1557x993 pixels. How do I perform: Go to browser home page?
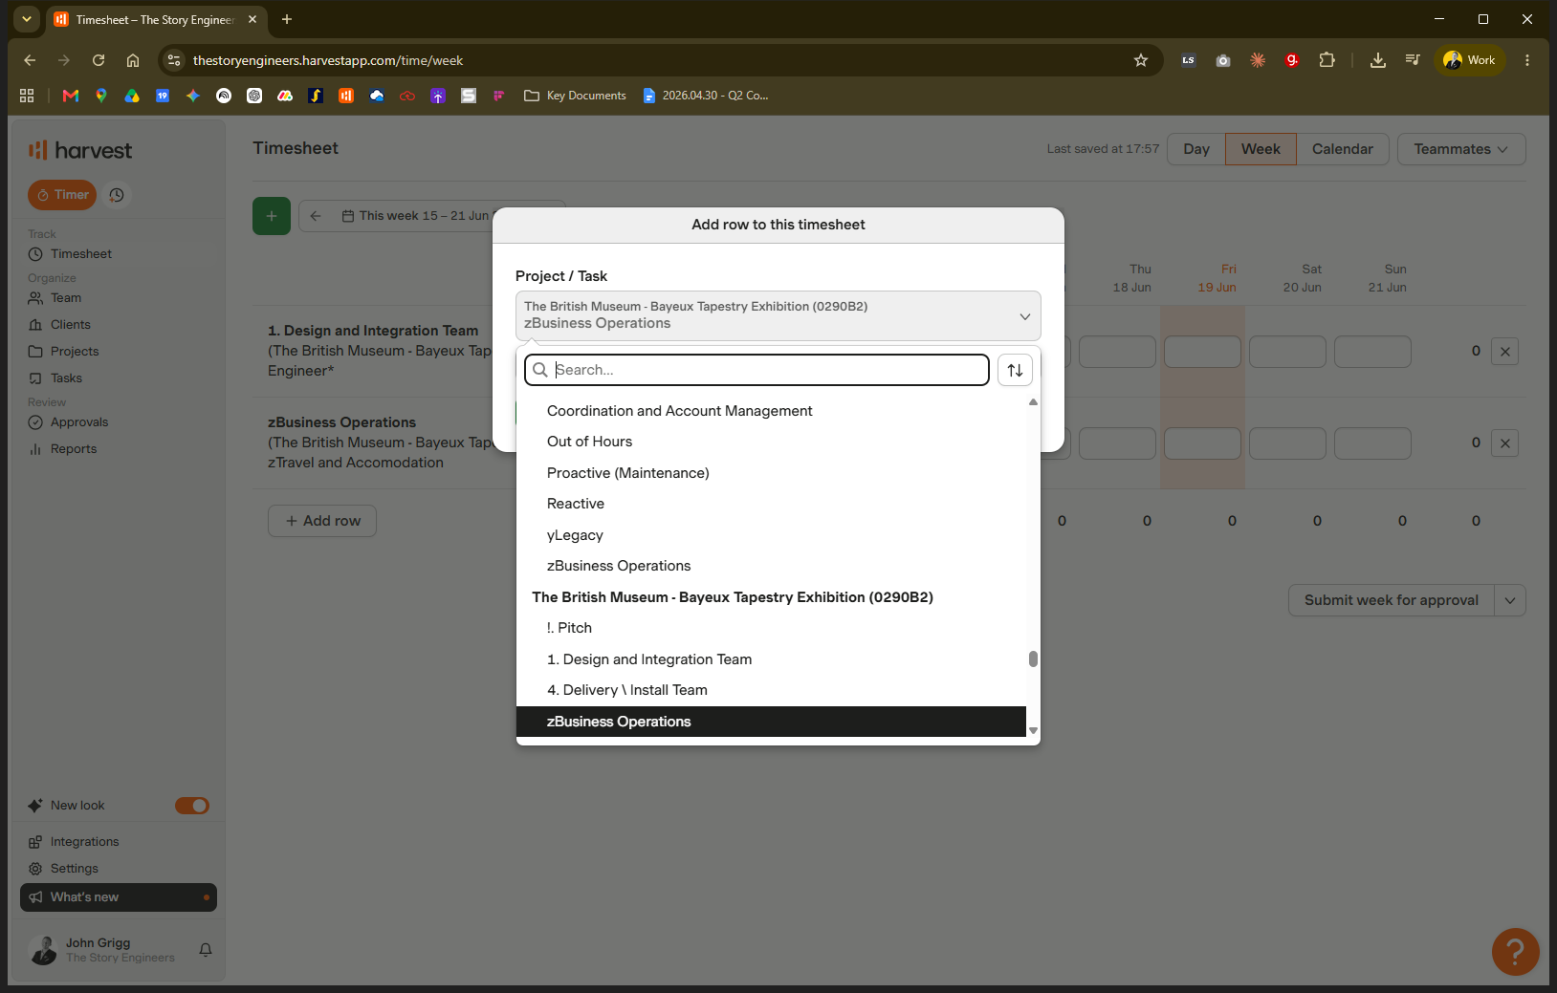click(x=133, y=60)
